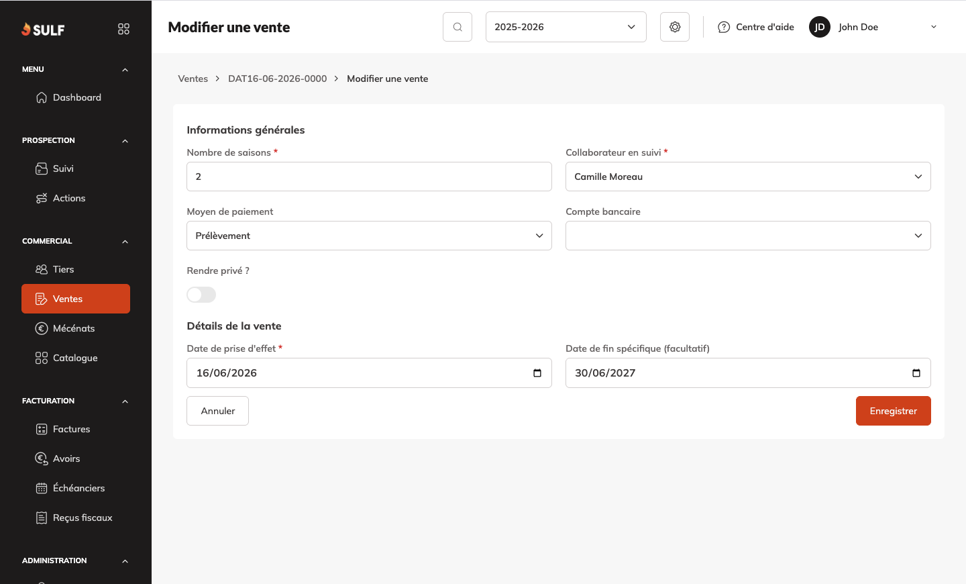Collapse the COMMERCIAL sidebar section

click(125, 242)
